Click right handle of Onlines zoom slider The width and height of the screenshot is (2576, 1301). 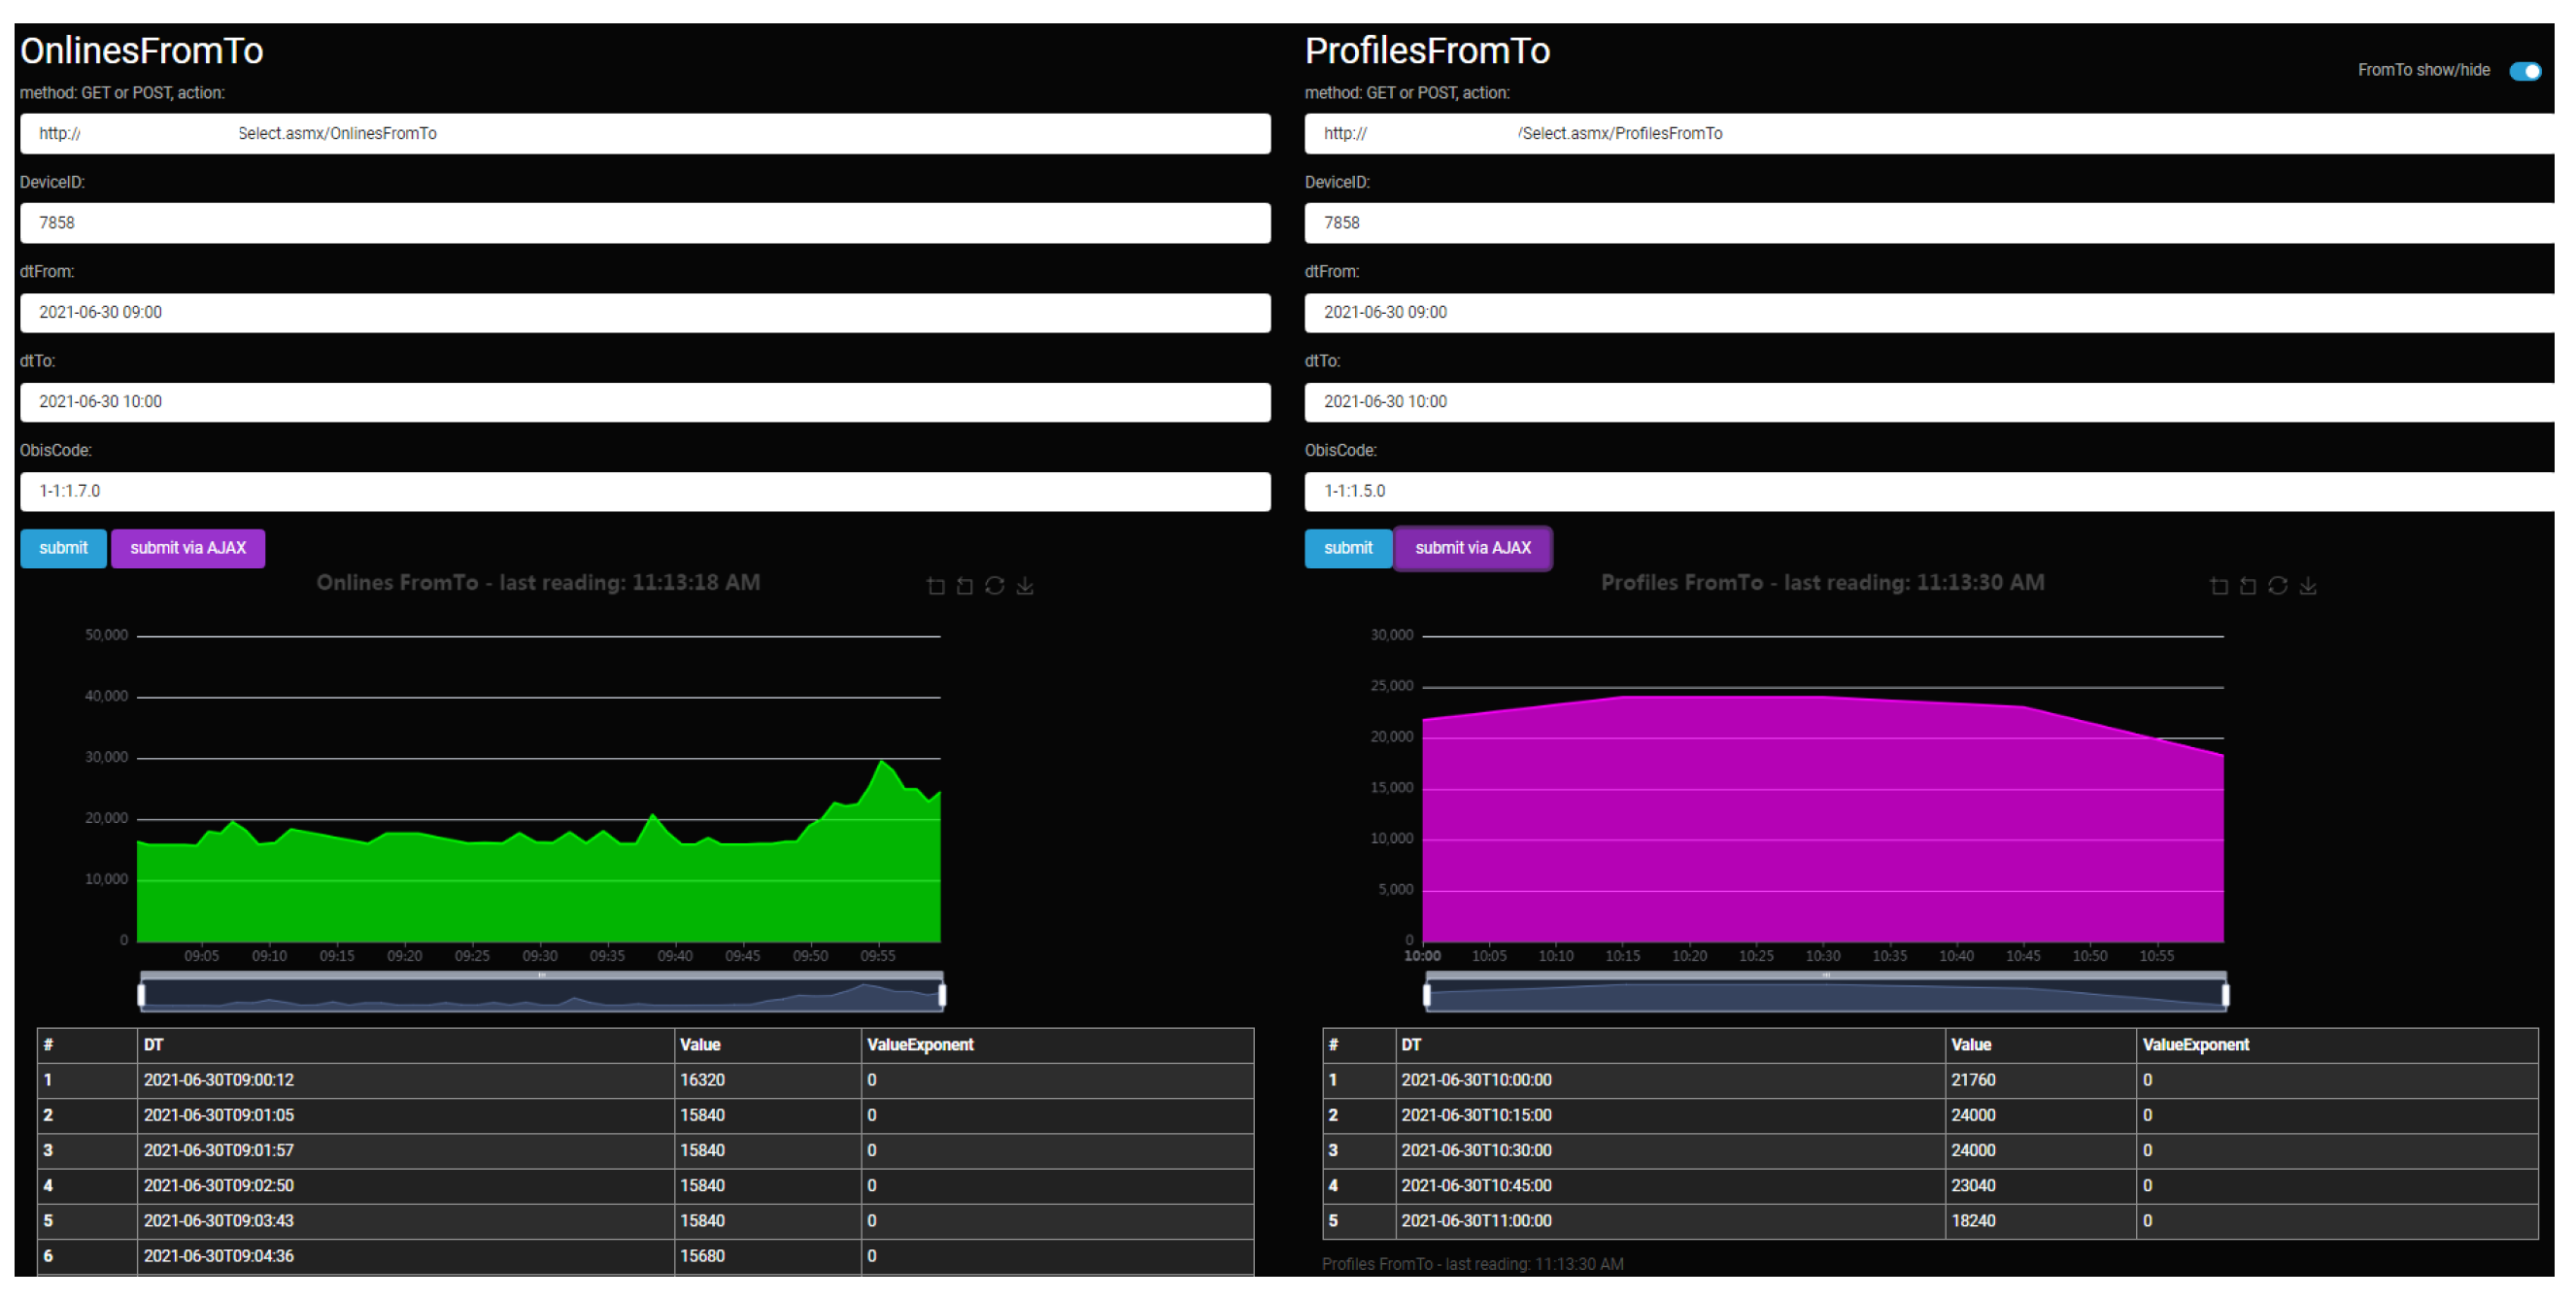coord(941,994)
